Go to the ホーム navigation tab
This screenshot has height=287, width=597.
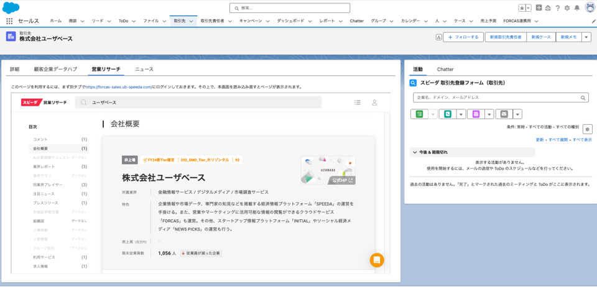55,21
